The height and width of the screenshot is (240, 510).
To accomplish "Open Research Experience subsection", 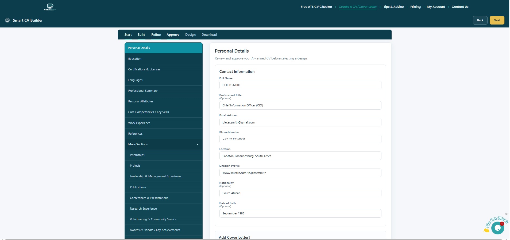I will click(164, 209).
